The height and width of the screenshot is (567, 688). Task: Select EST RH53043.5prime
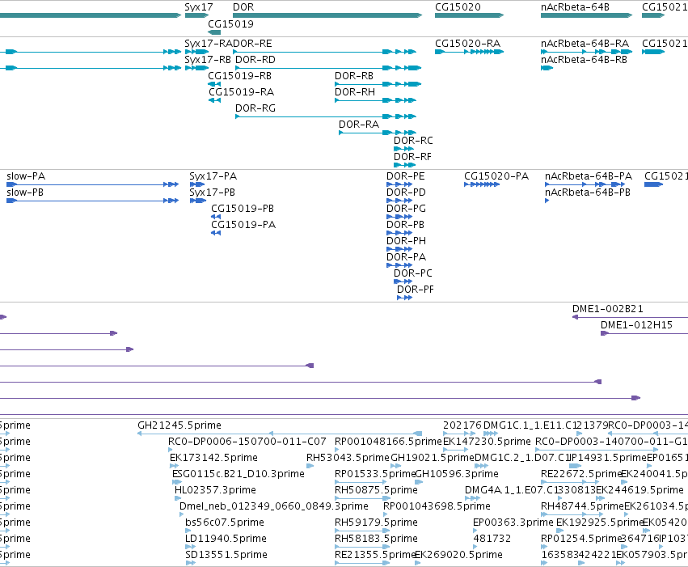pos(348,458)
